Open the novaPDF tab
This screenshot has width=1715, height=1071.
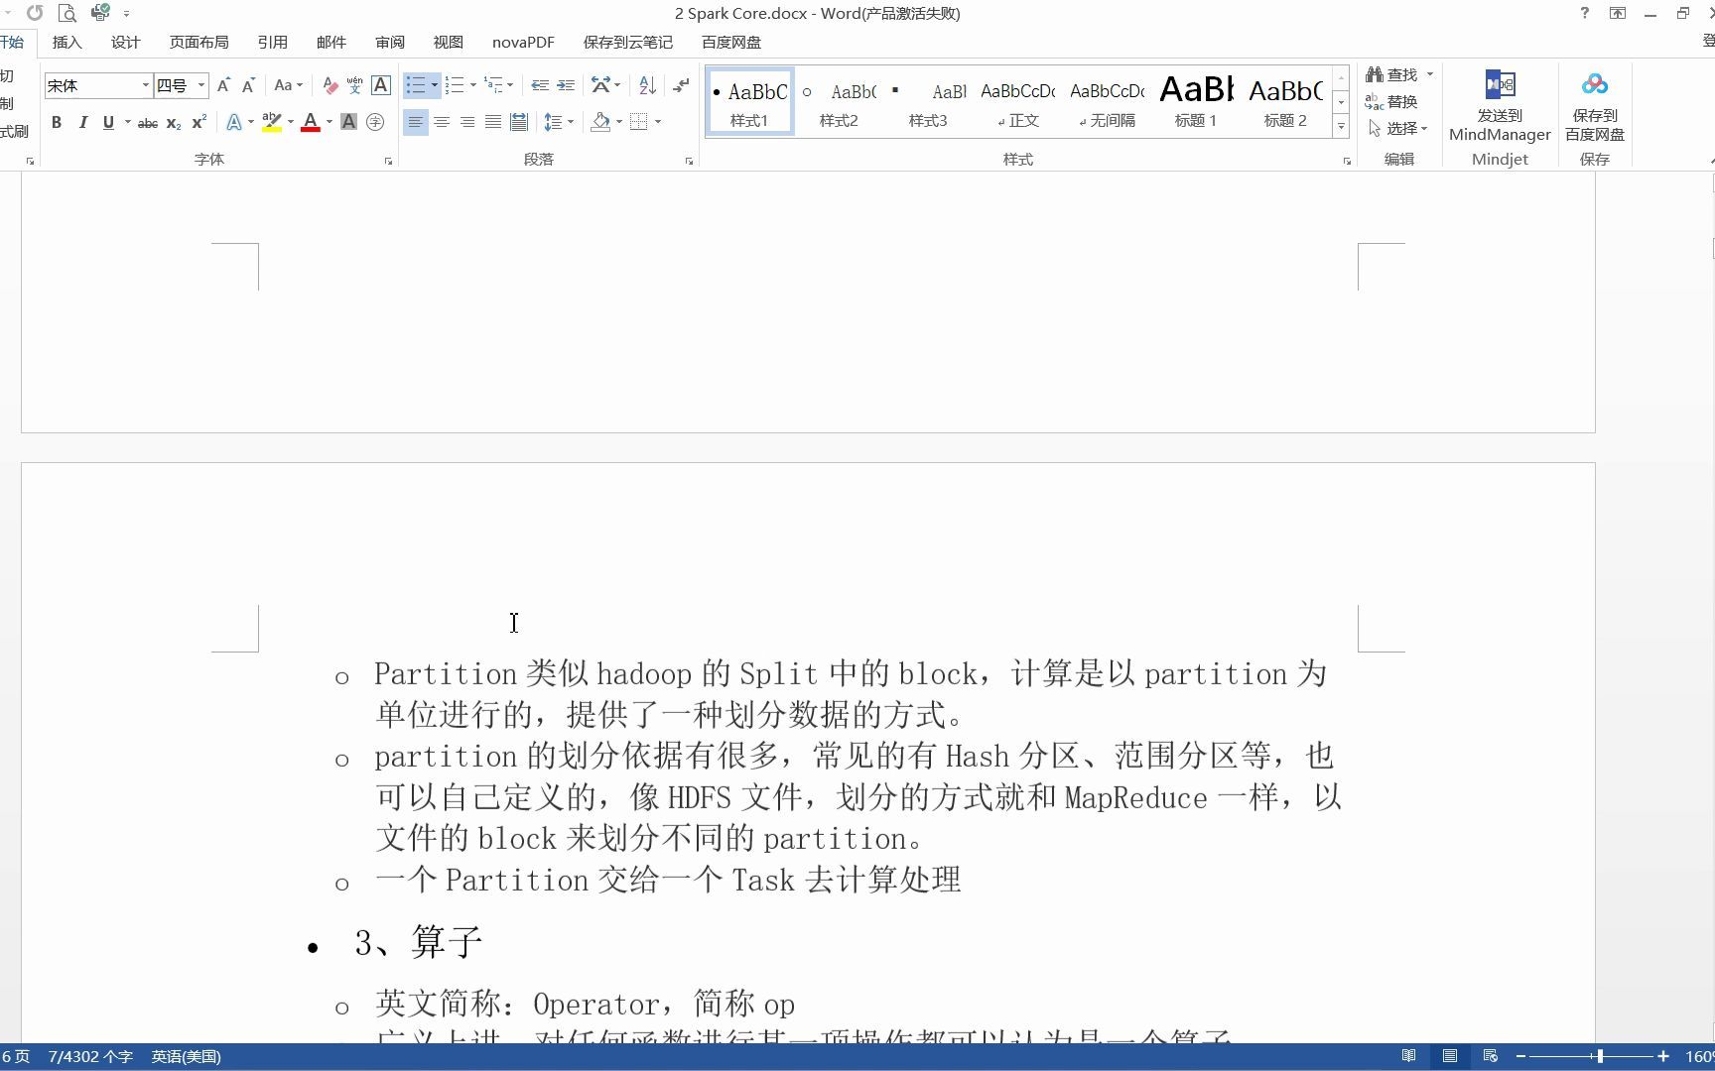[x=523, y=42]
